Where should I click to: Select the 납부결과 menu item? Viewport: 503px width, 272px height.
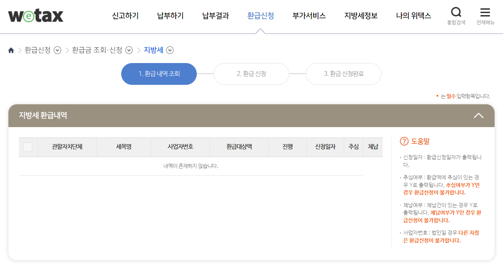[x=215, y=16]
